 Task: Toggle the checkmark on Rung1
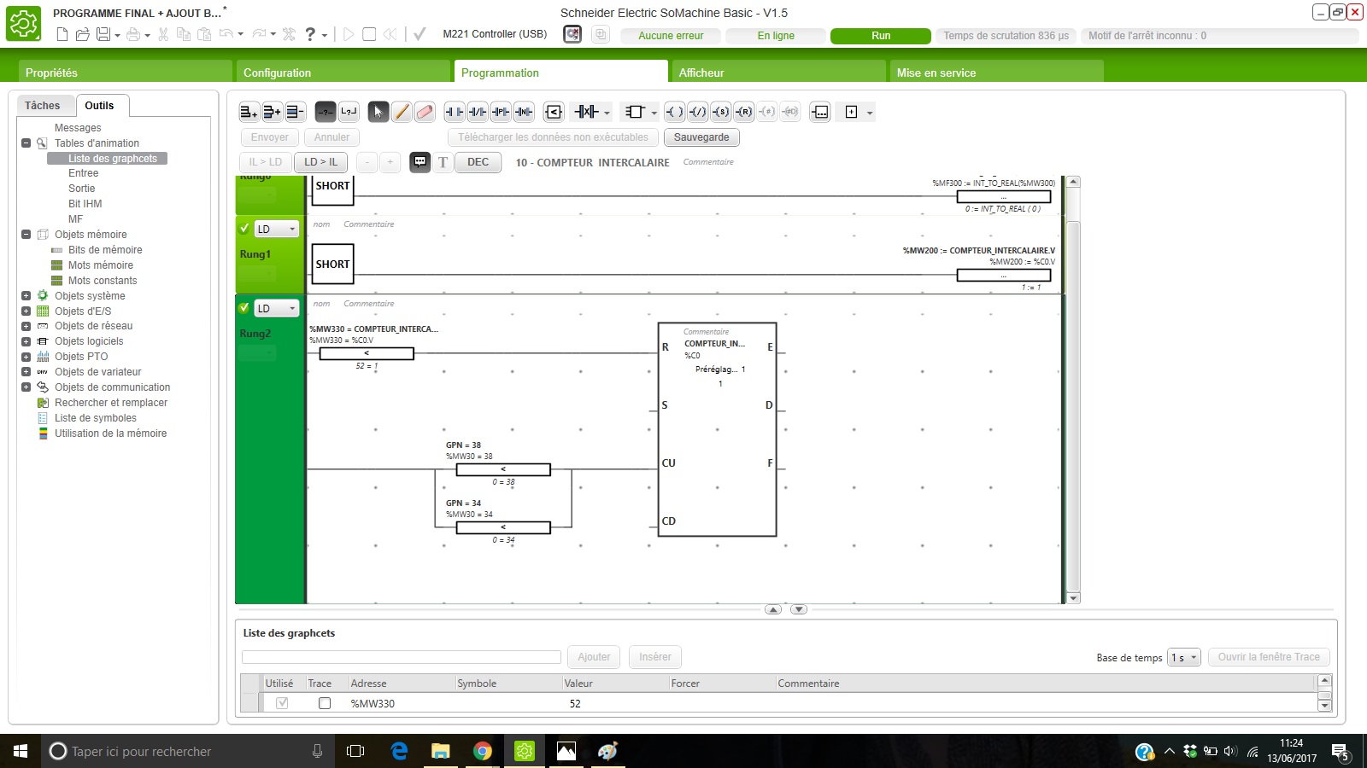(x=244, y=229)
